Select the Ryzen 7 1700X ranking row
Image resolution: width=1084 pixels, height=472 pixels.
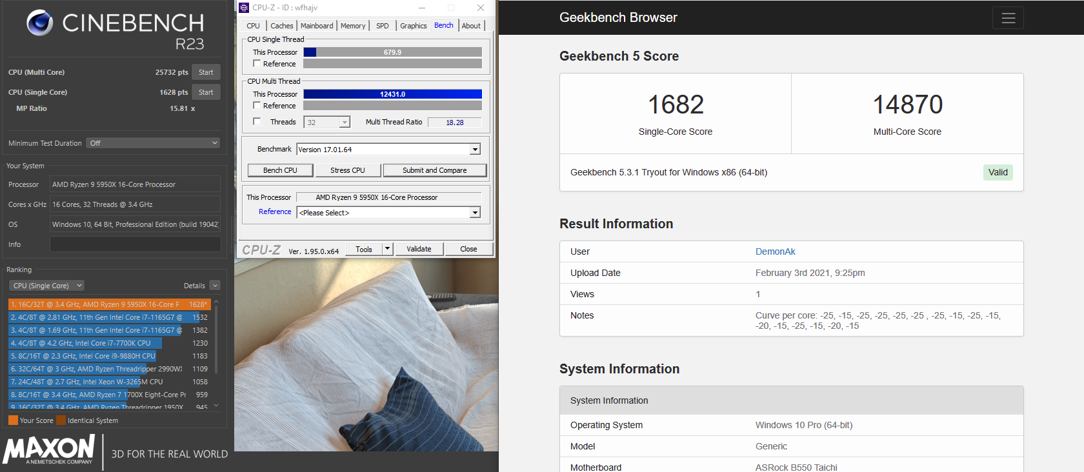(110, 395)
